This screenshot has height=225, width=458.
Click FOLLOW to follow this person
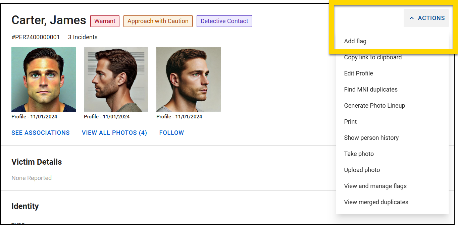(x=171, y=132)
